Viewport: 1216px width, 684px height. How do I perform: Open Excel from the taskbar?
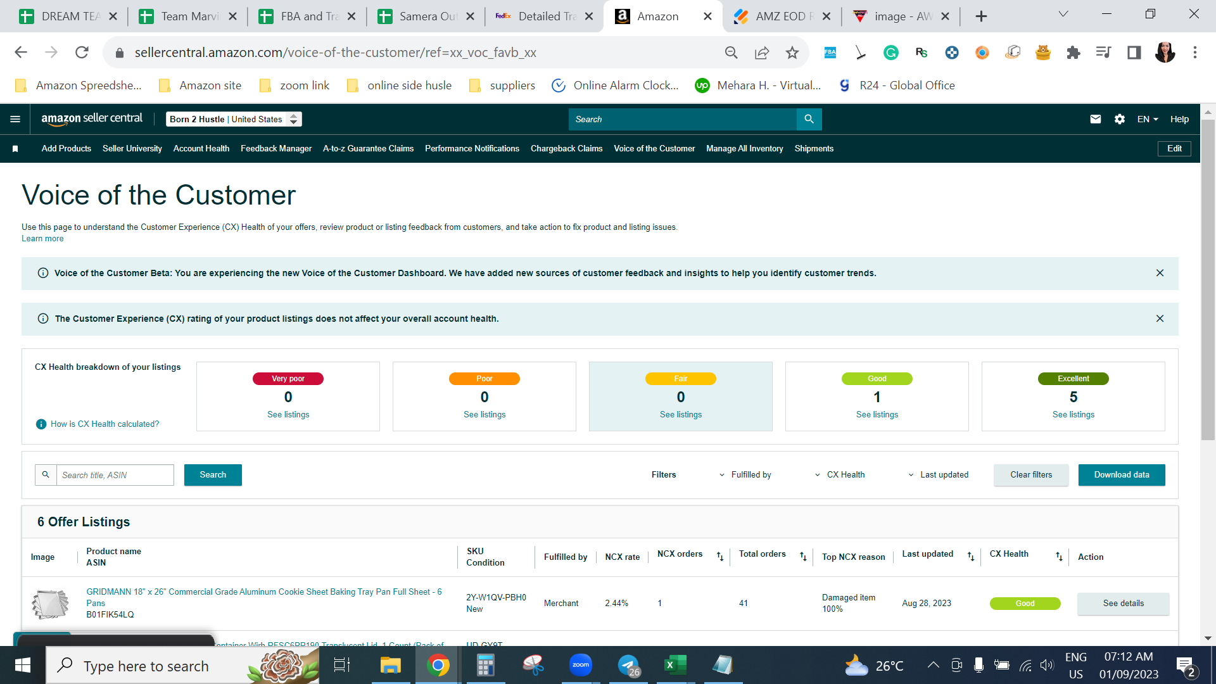click(x=675, y=665)
